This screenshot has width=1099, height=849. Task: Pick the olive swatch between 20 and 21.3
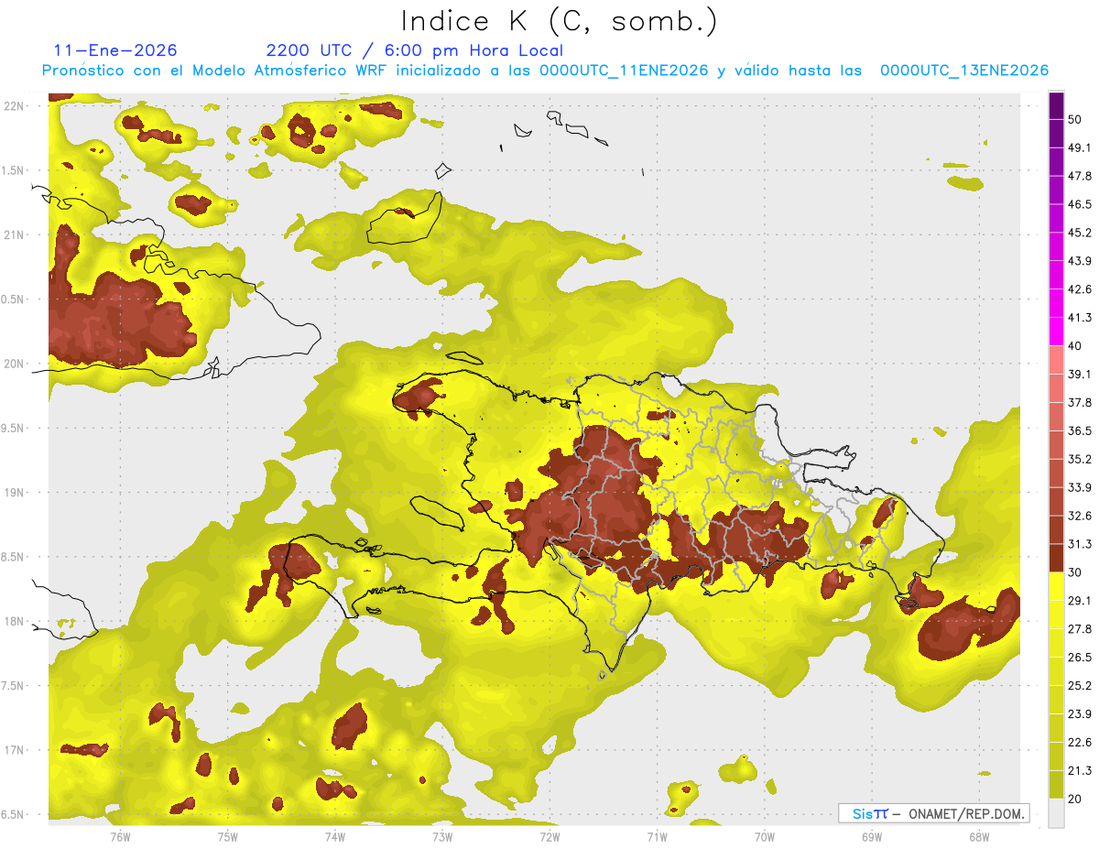click(x=1057, y=784)
